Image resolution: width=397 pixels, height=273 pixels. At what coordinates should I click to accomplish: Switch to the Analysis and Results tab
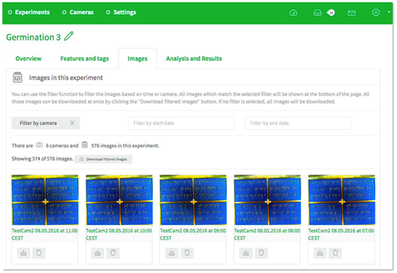click(x=194, y=59)
